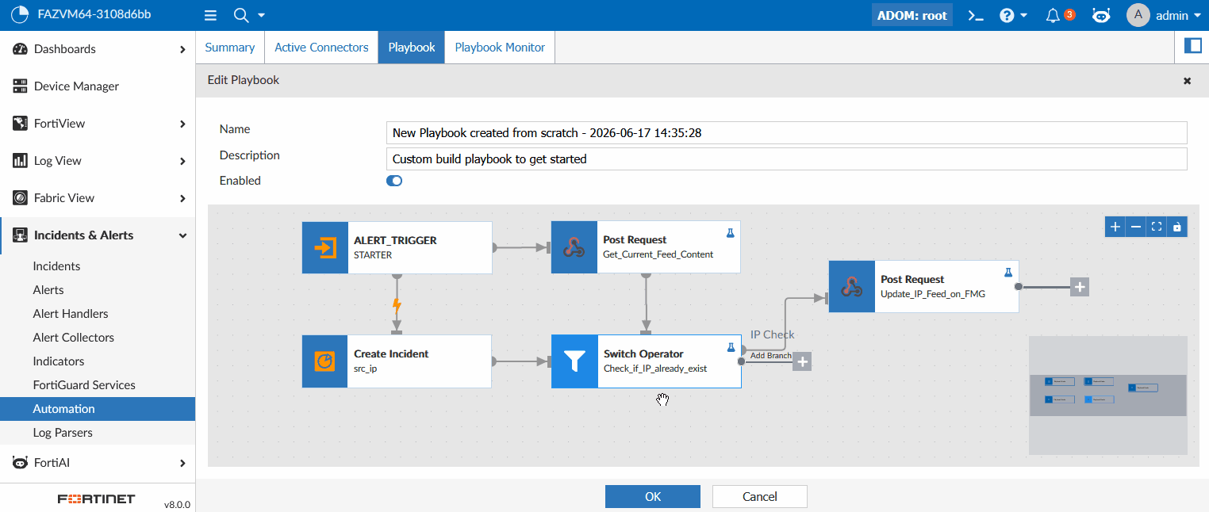This screenshot has width=1209, height=512.
Task: Lock the playbook canvas
Action: (1177, 227)
